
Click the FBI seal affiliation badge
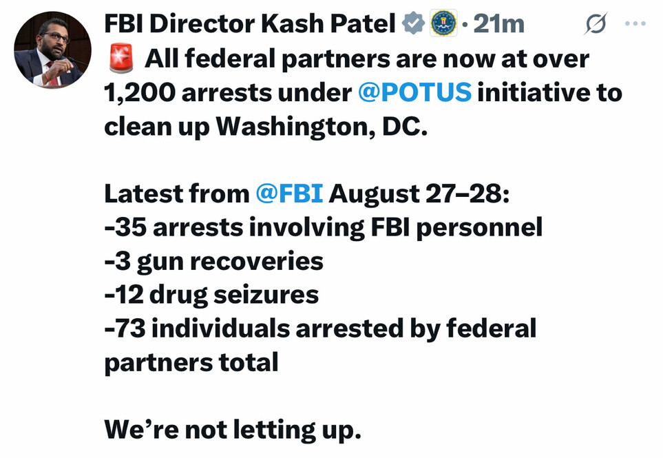pos(443,25)
